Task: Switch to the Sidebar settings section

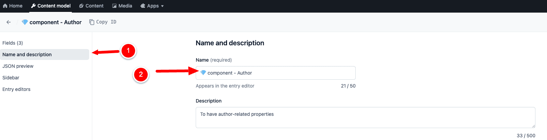Action: (11, 78)
